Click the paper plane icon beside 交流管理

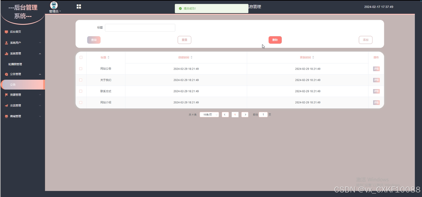point(6,106)
